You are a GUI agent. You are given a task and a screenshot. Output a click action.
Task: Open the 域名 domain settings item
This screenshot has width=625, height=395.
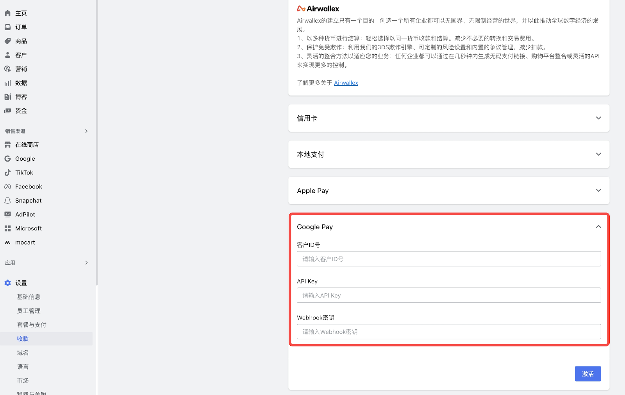coord(23,353)
